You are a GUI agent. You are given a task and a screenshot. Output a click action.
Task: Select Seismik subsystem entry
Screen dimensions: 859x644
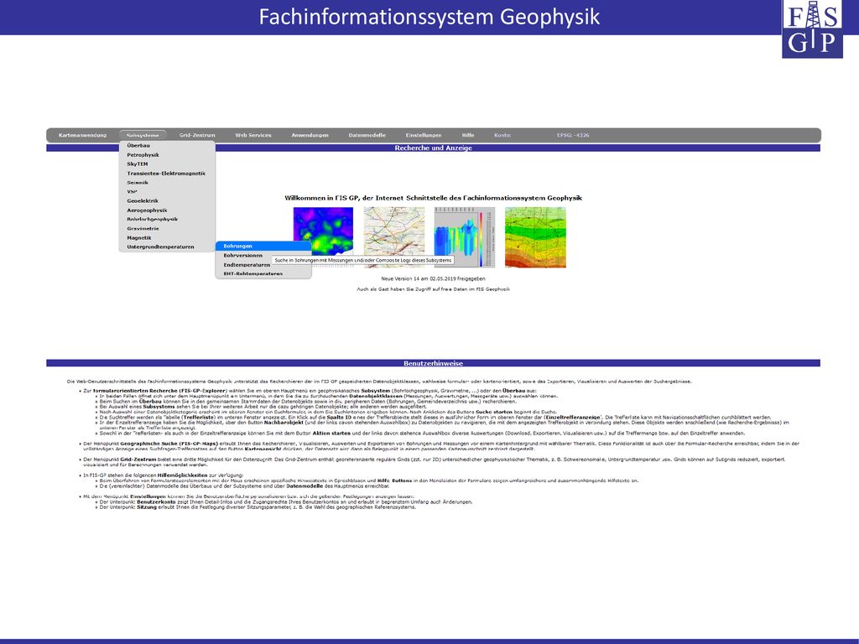pos(167,182)
